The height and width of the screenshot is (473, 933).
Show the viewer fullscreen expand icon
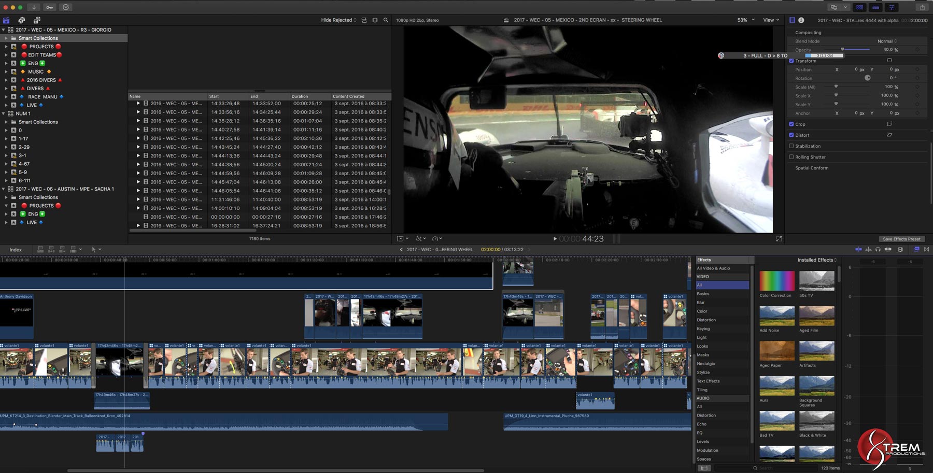pos(779,239)
